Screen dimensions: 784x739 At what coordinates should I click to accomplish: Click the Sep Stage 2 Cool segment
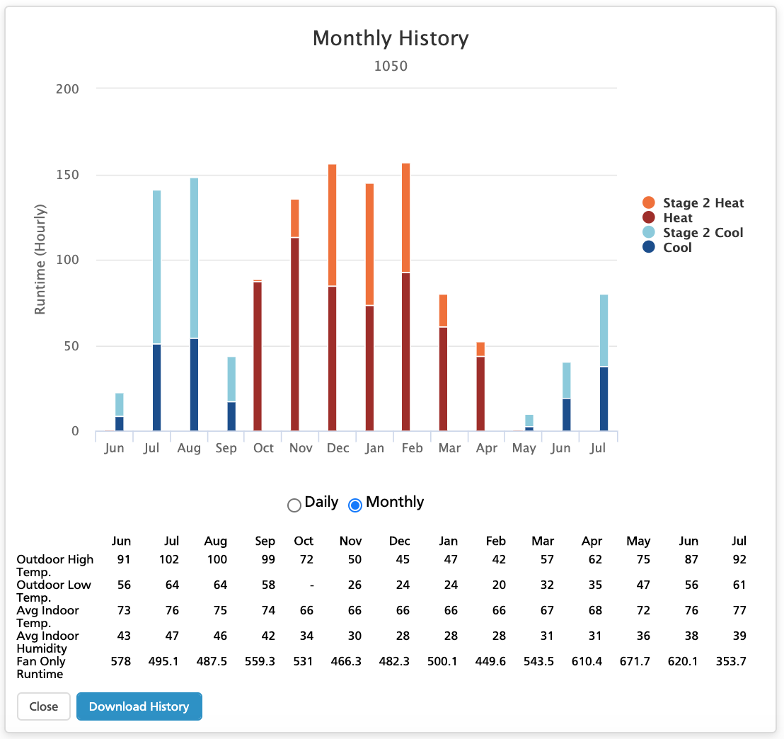click(231, 379)
